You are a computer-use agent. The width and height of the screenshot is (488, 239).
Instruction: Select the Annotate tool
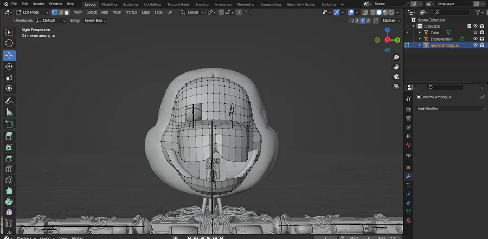tap(9, 101)
